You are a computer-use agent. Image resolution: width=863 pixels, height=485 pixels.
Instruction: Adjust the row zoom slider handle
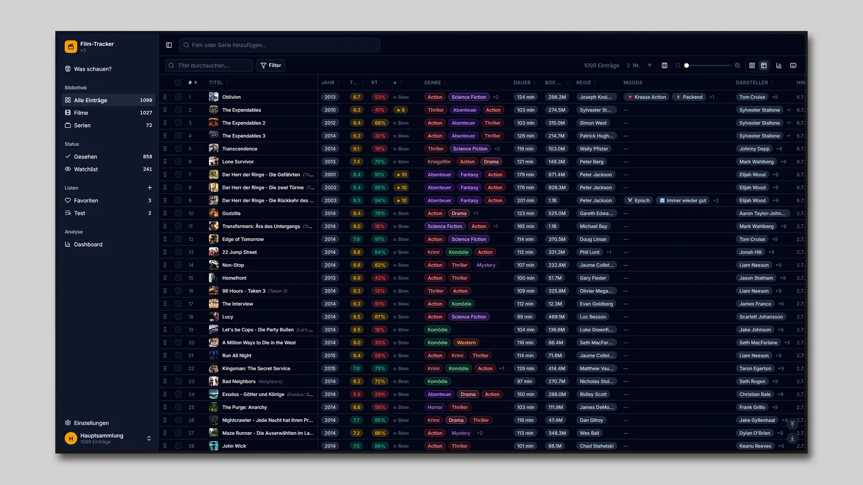(686, 66)
